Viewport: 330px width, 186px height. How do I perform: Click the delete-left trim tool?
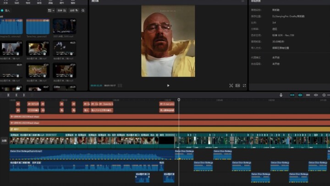coord(16,95)
